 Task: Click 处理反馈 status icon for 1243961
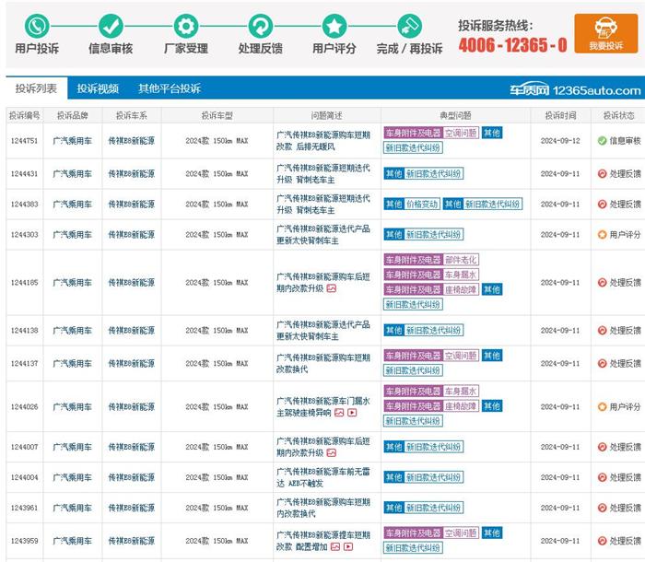(x=603, y=508)
